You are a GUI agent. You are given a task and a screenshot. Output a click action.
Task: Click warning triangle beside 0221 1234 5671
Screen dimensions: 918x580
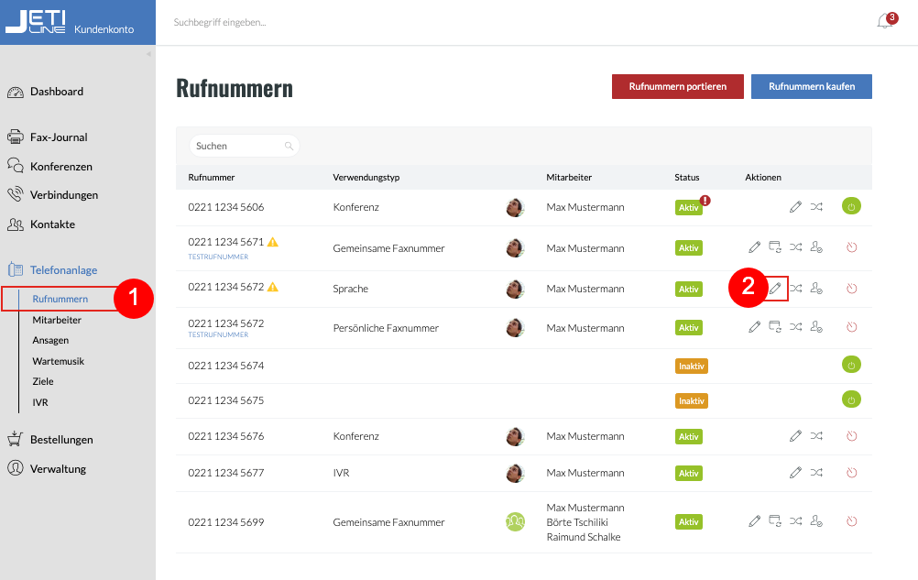(x=273, y=243)
